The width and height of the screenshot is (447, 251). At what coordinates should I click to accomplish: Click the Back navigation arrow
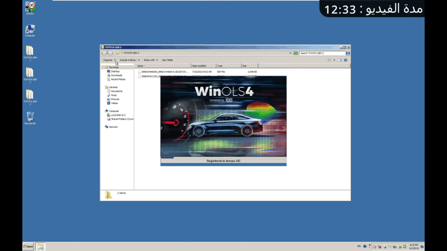click(104, 53)
